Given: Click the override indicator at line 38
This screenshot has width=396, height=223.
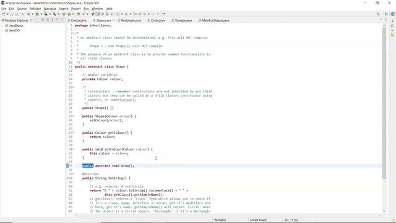Looking at the screenshot, I should [67, 178].
